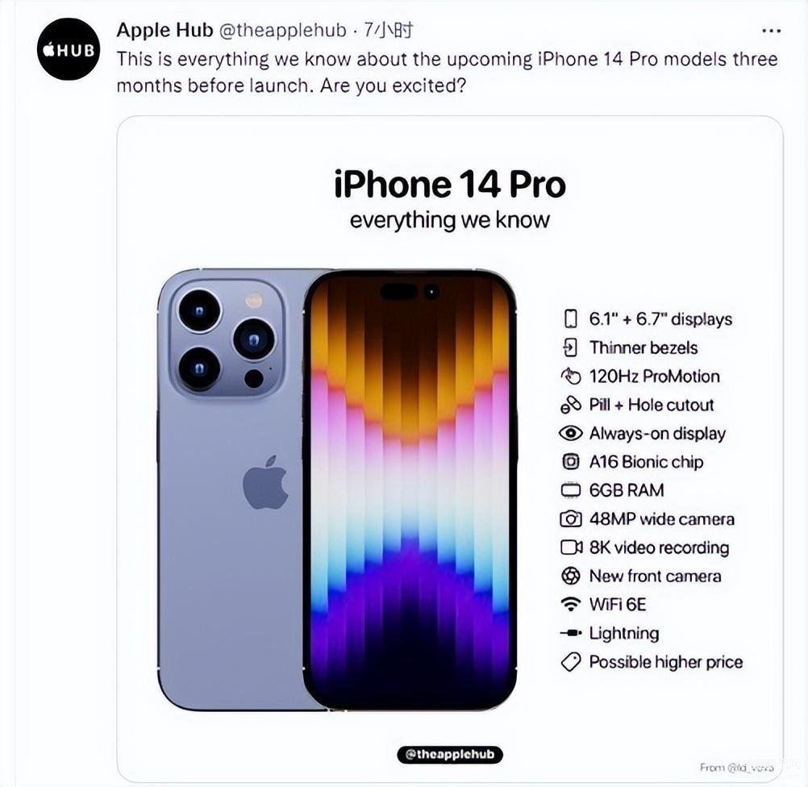The height and width of the screenshot is (787, 808).
Task: Click the price tag icon for higher price
Action: 570,662
